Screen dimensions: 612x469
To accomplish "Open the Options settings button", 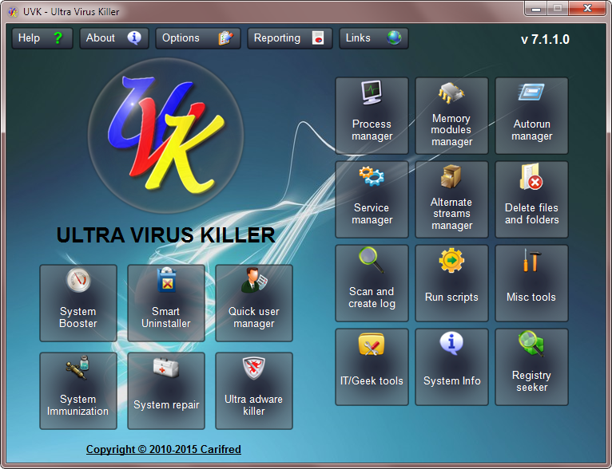I will pyautogui.click(x=198, y=38).
